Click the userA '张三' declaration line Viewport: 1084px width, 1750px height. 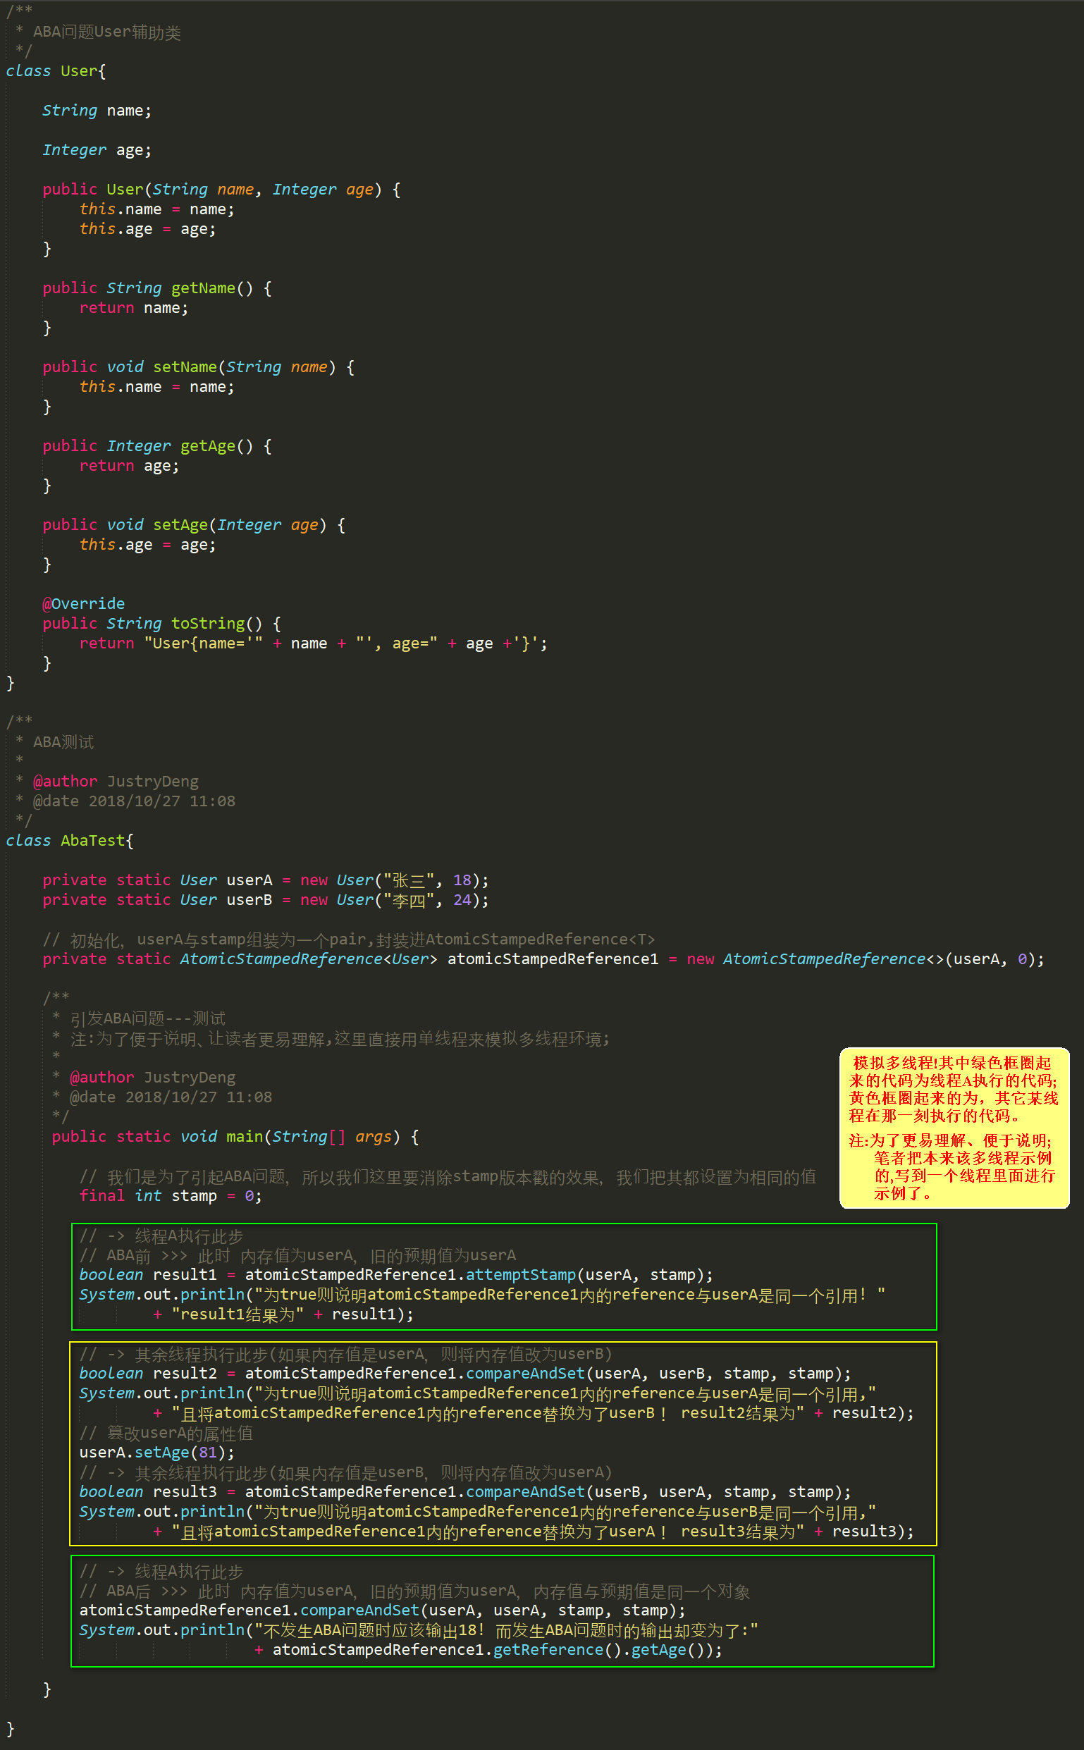tap(265, 880)
